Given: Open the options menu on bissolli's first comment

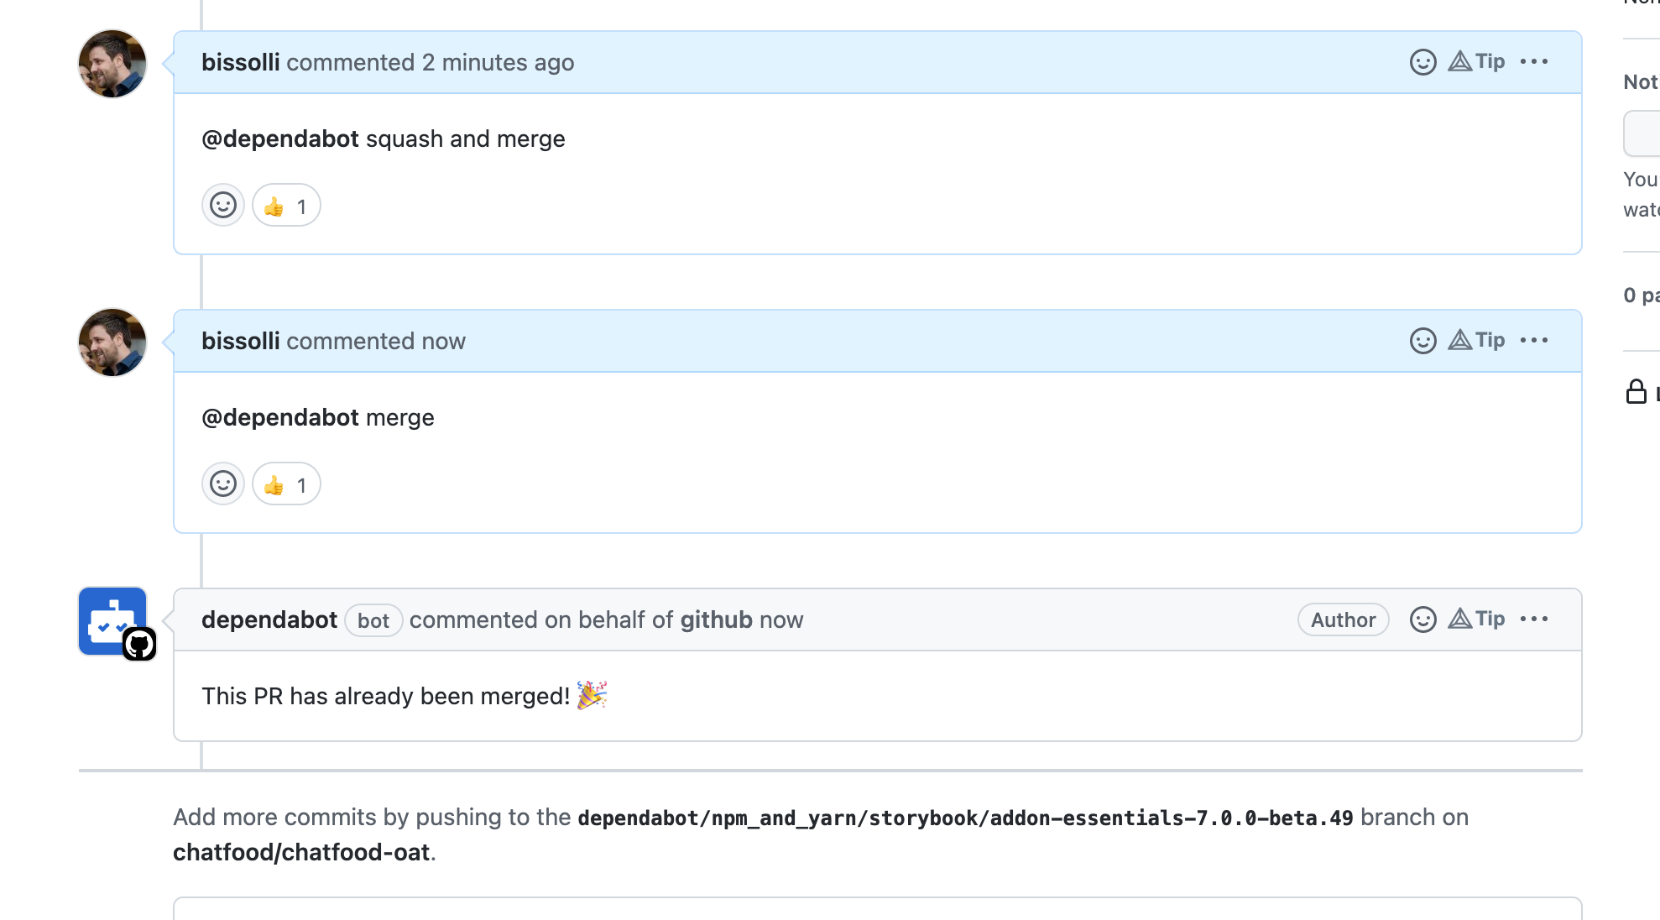Looking at the screenshot, I should (1535, 61).
